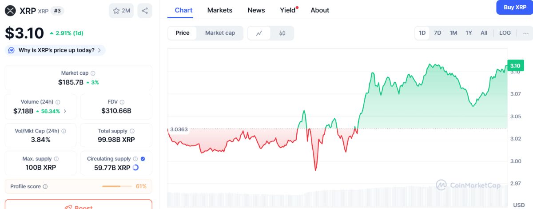Image resolution: width=533 pixels, height=209 pixels.
Task: Click the 100B XRP max supply value
Action: click(40, 168)
